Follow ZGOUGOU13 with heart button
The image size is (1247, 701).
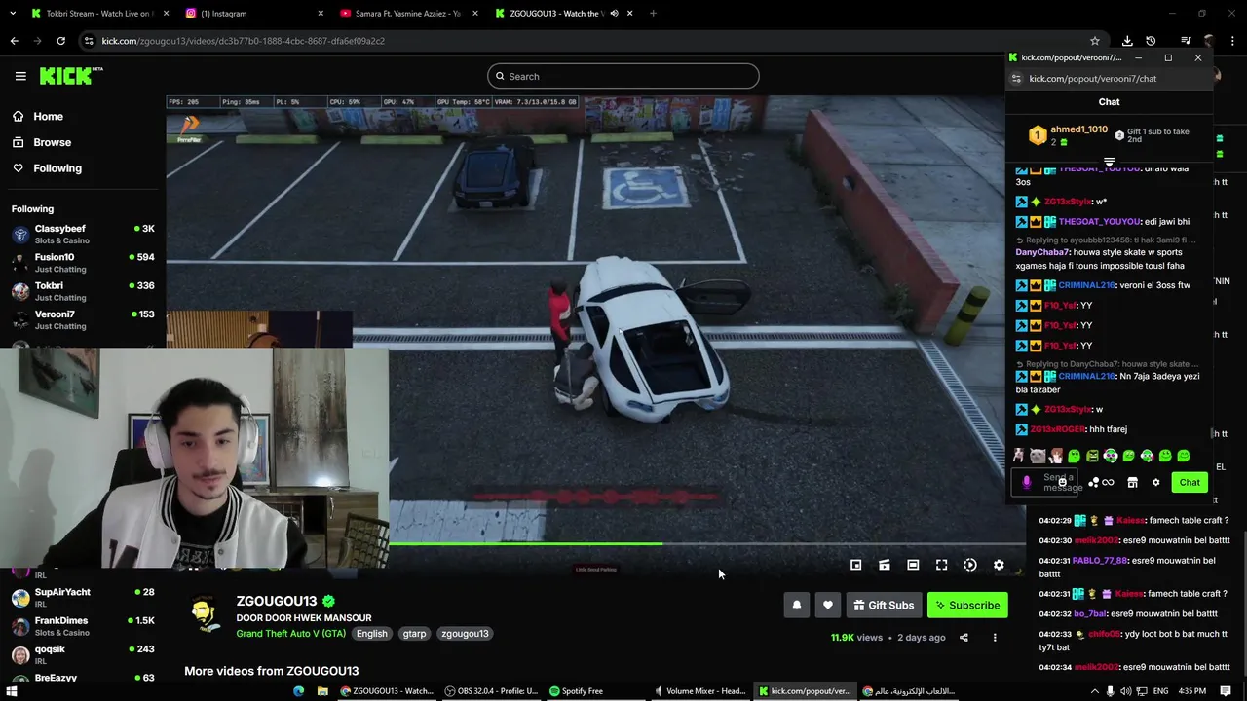[827, 605]
